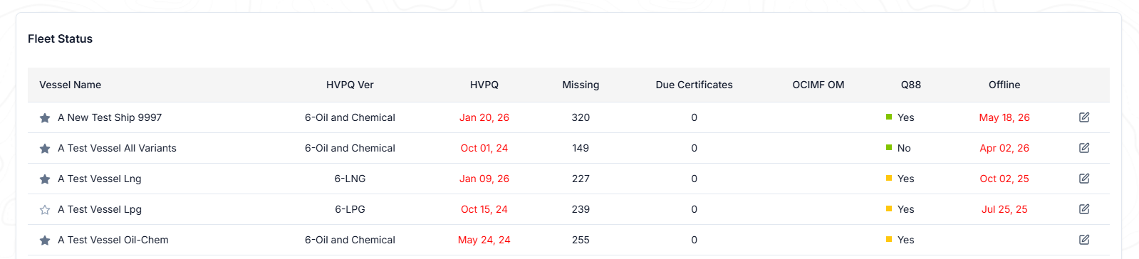The image size is (1139, 259).
Task: Open edit icon for A Test Vessel Lpg
Action: [1084, 209]
